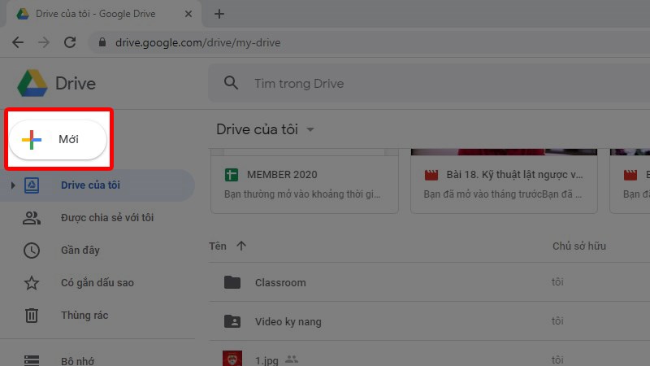Open Được chia sẻ với tôi section
650x366 pixels.
pyautogui.click(x=106, y=217)
